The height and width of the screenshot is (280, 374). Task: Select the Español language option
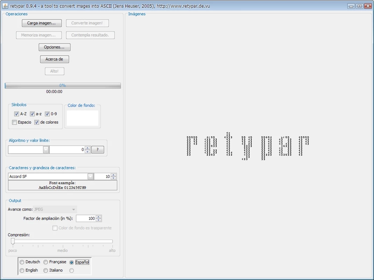(72, 262)
